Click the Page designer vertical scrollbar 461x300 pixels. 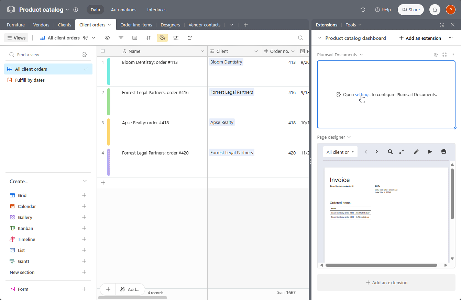452,194
